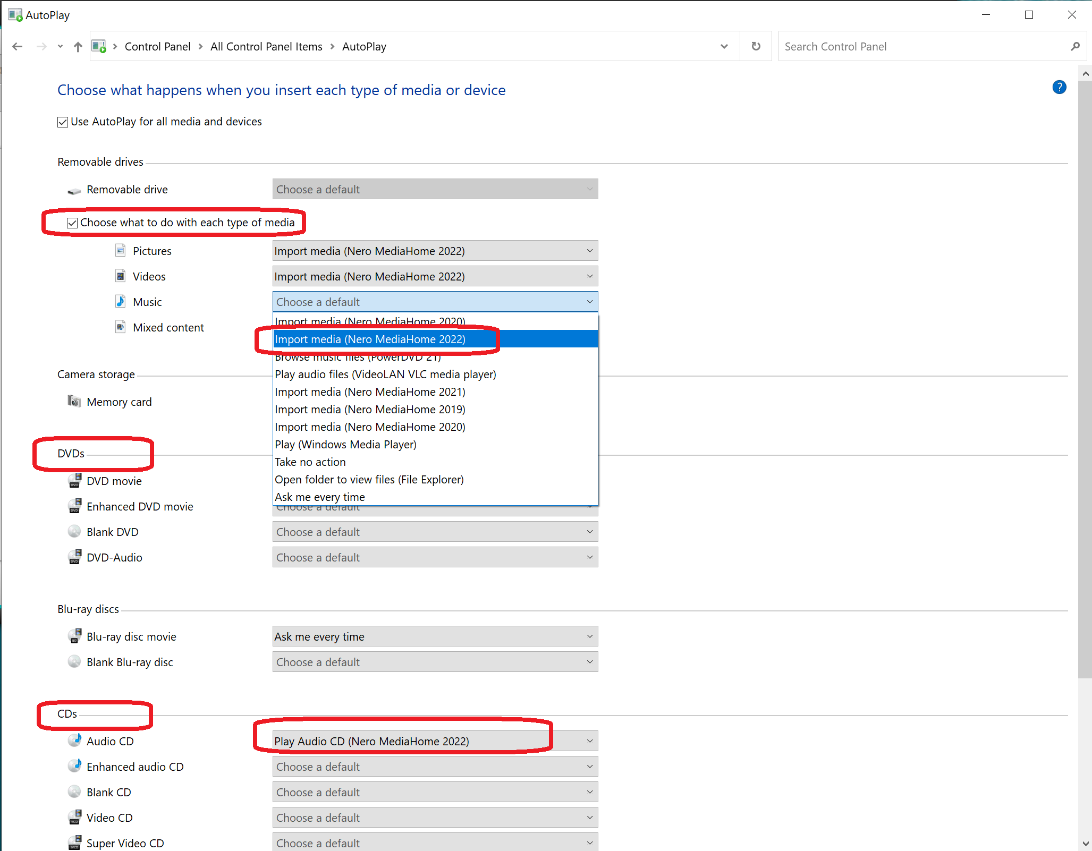Image resolution: width=1092 pixels, height=851 pixels.
Task: Choose Take no action from the list
Action: (310, 462)
